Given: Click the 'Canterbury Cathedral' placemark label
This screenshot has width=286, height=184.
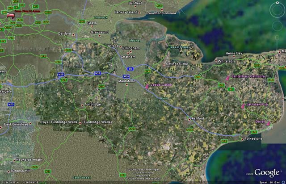Looking at the screenshot, I should coord(248,76).
